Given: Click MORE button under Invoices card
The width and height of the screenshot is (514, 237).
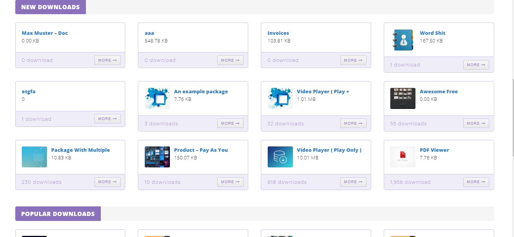Looking at the screenshot, I should 353,60.
